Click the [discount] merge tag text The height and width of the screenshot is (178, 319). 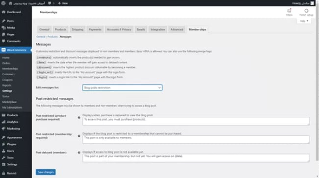[44, 67]
